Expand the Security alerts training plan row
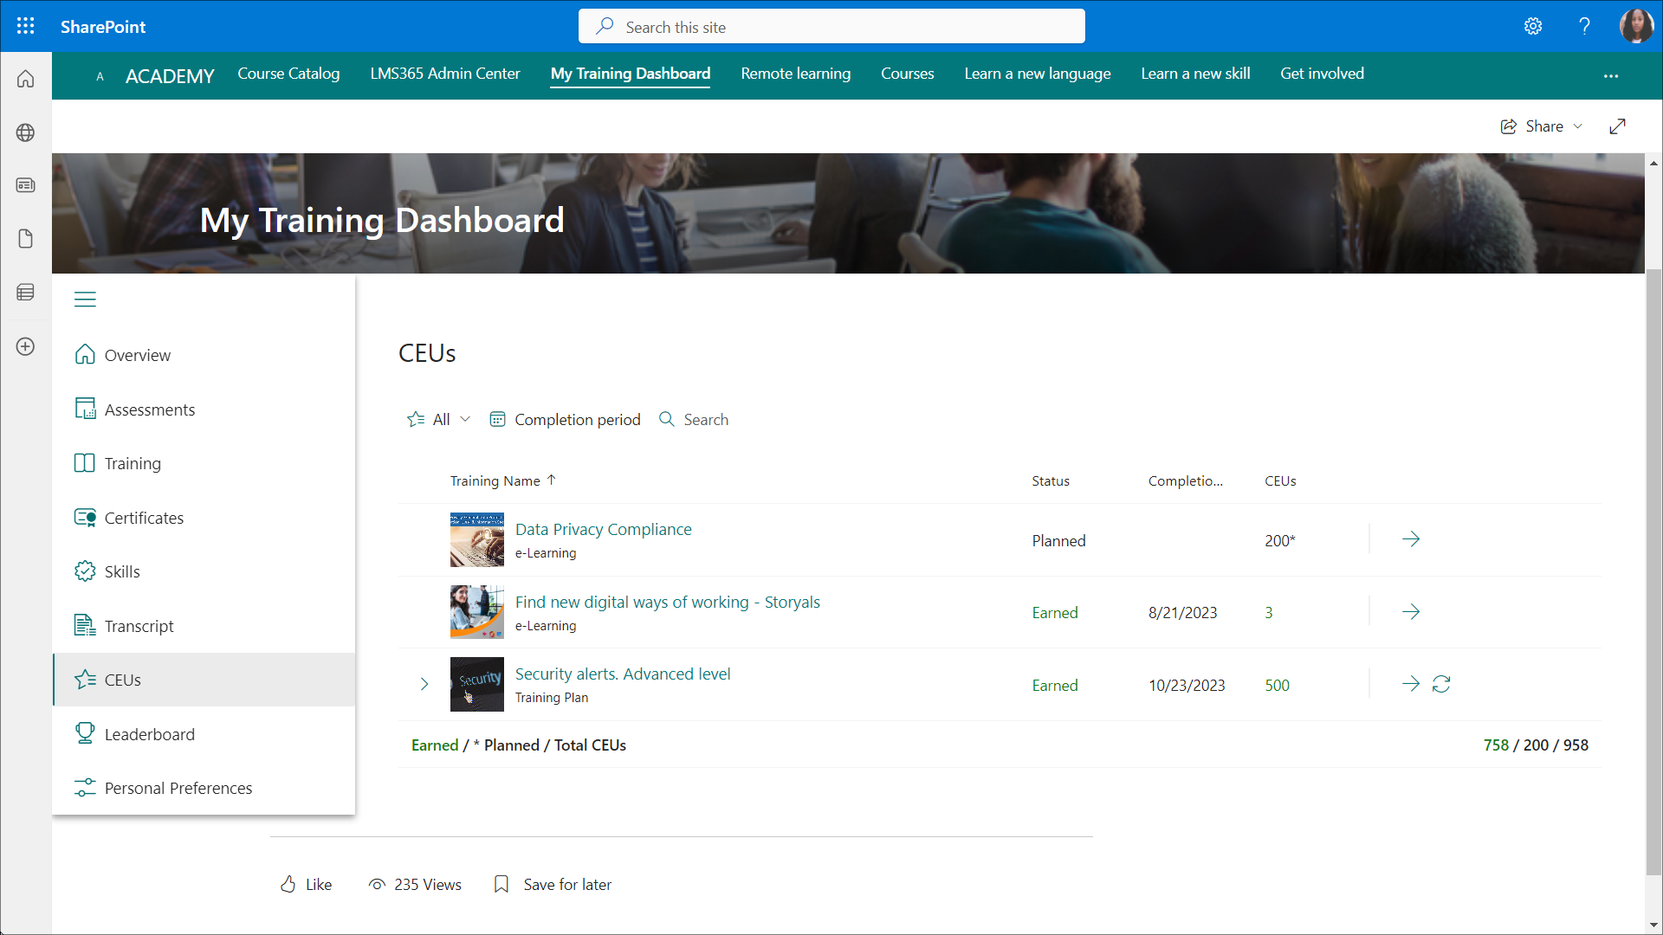The image size is (1663, 935). (424, 684)
